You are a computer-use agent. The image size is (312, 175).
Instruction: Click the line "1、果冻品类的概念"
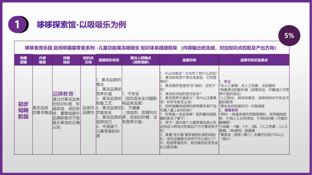coord(109,82)
